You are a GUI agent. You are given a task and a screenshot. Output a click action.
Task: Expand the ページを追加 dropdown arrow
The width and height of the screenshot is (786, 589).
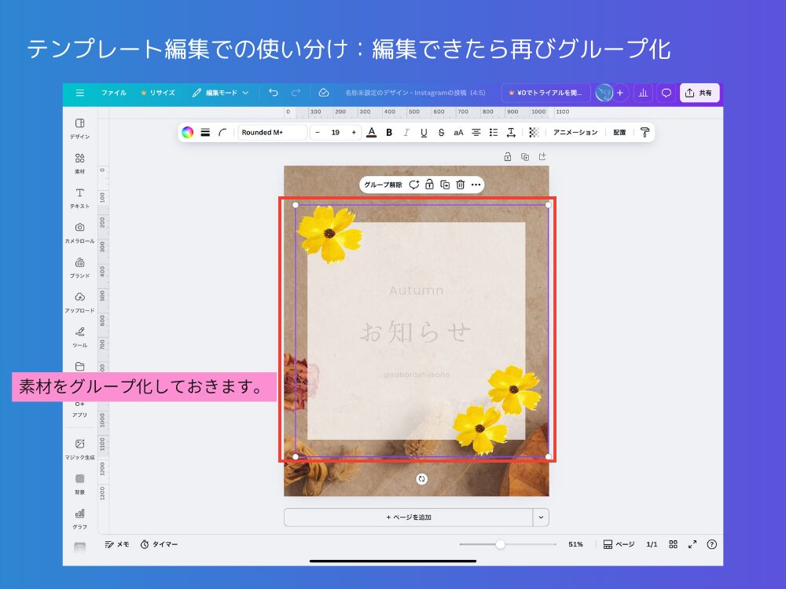(540, 517)
